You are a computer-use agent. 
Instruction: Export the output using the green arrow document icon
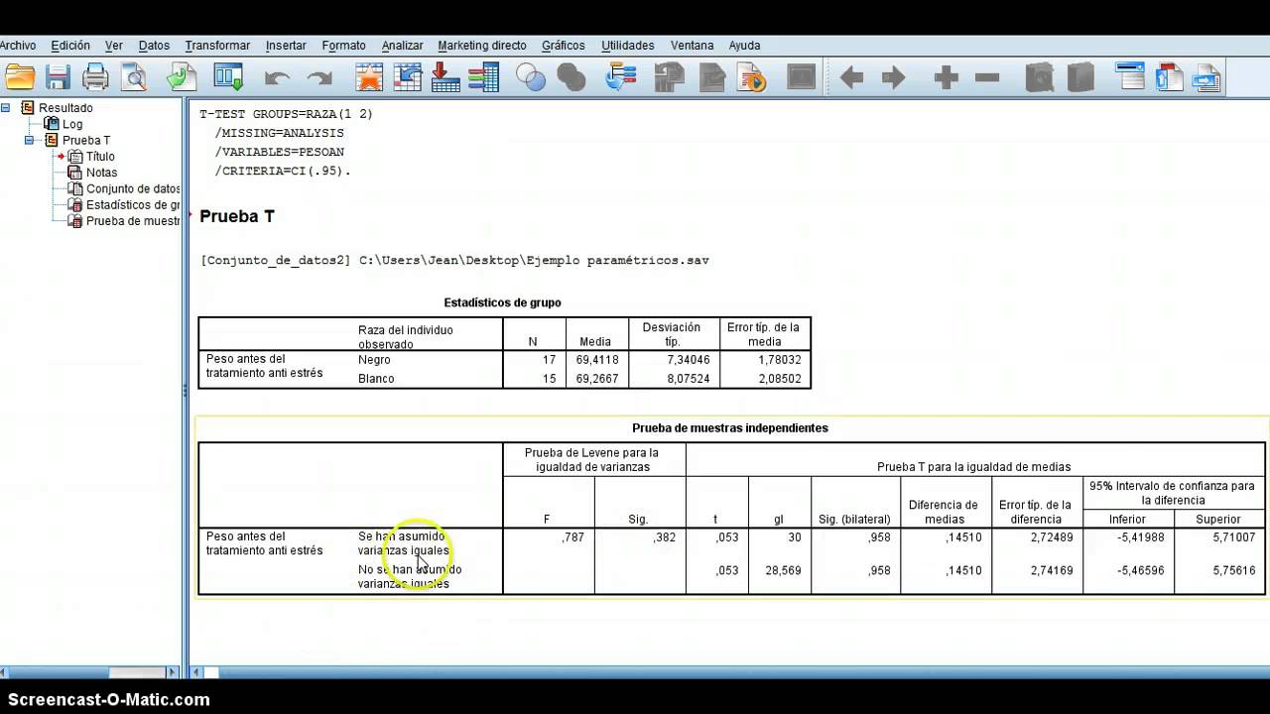(182, 76)
